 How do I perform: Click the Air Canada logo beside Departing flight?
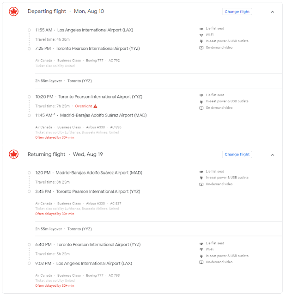14,12
